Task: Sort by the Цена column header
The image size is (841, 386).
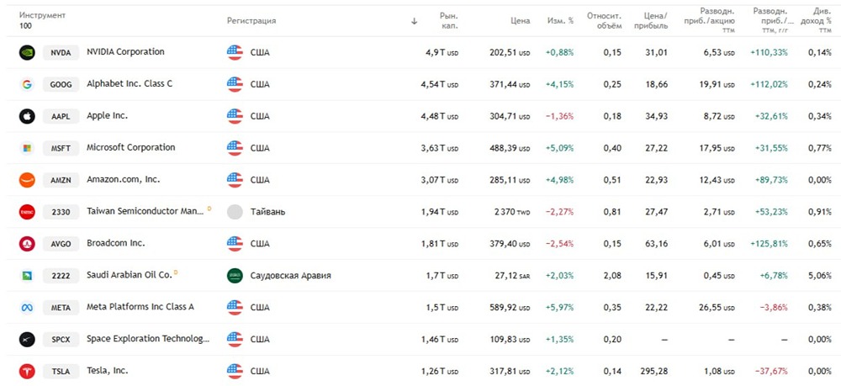Action: point(521,21)
